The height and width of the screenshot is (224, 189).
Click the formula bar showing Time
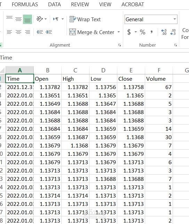[x=94, y=58]
